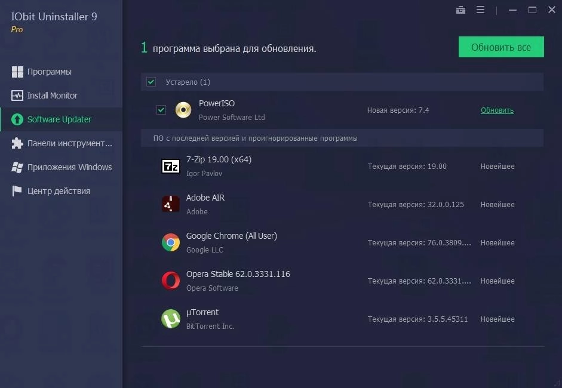Open Install Monitor section

pyautogui.click(x=53, y=96)
